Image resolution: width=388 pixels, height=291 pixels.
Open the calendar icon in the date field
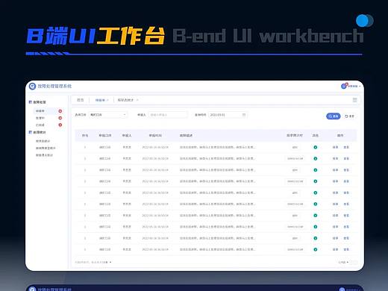[x=244, y=115]
